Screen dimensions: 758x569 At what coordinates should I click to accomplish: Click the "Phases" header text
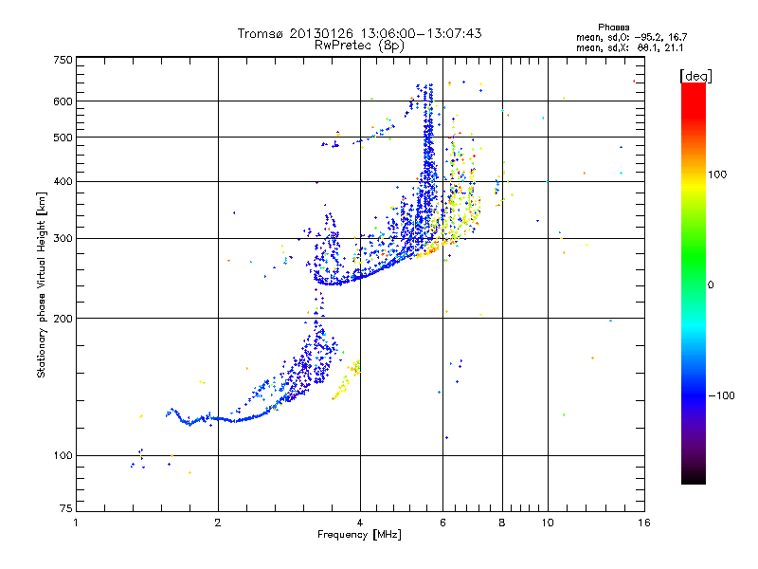(x=613, y=28)
